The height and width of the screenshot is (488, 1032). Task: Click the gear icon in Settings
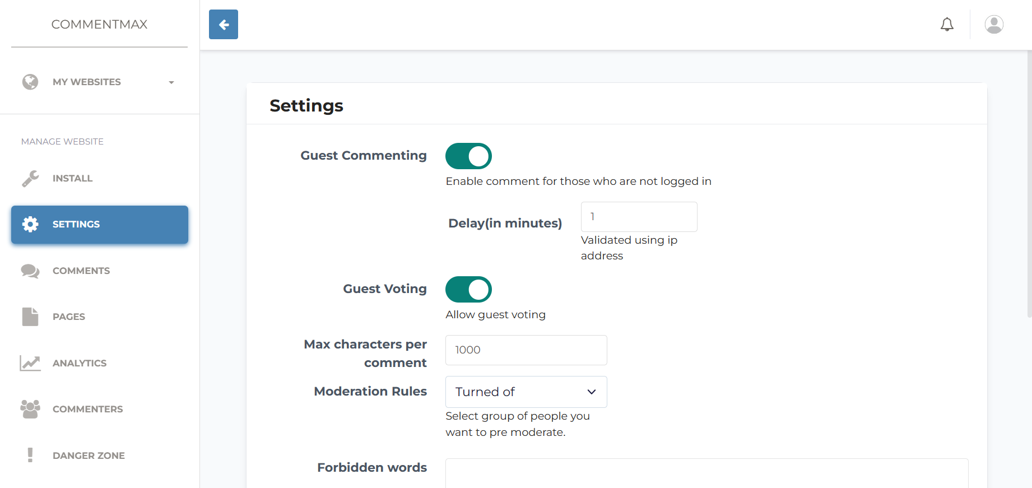(30, 224)
